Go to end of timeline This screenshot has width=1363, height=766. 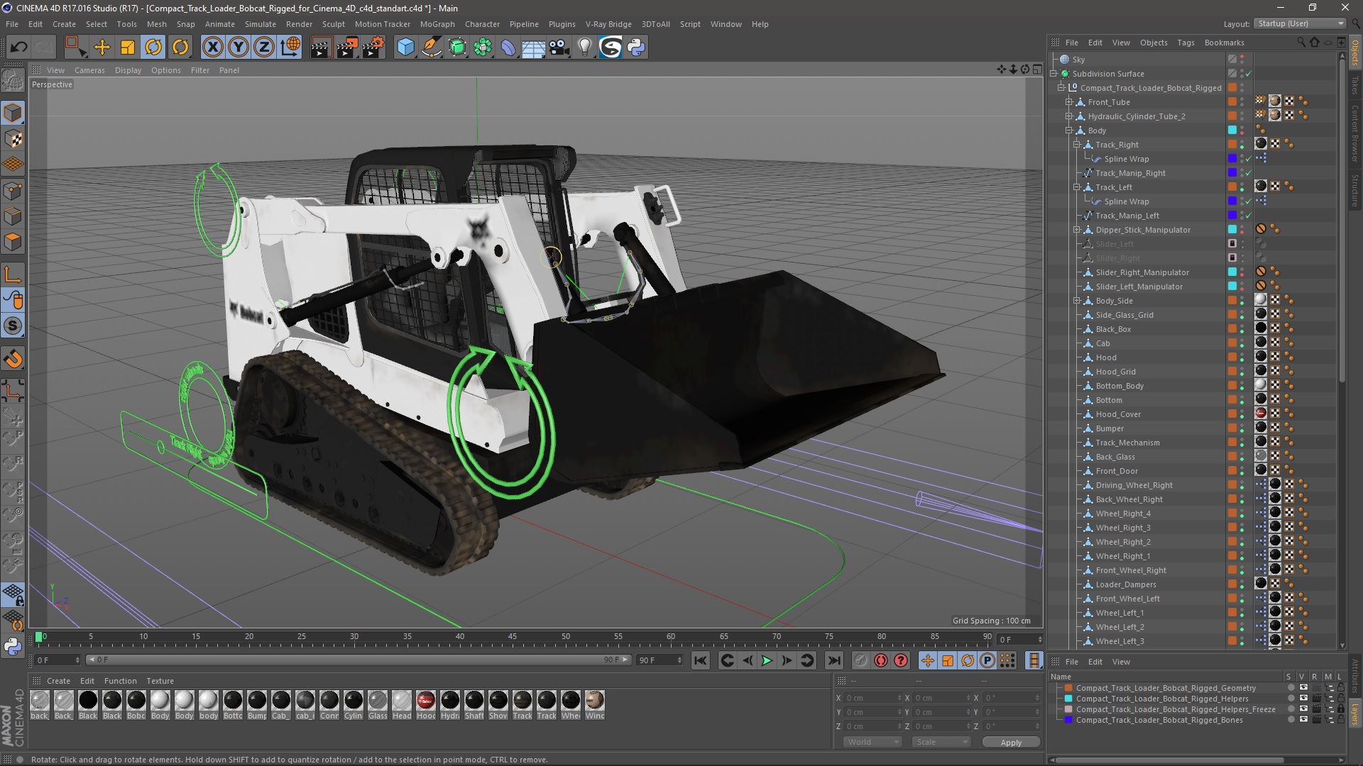coord(834,660)
